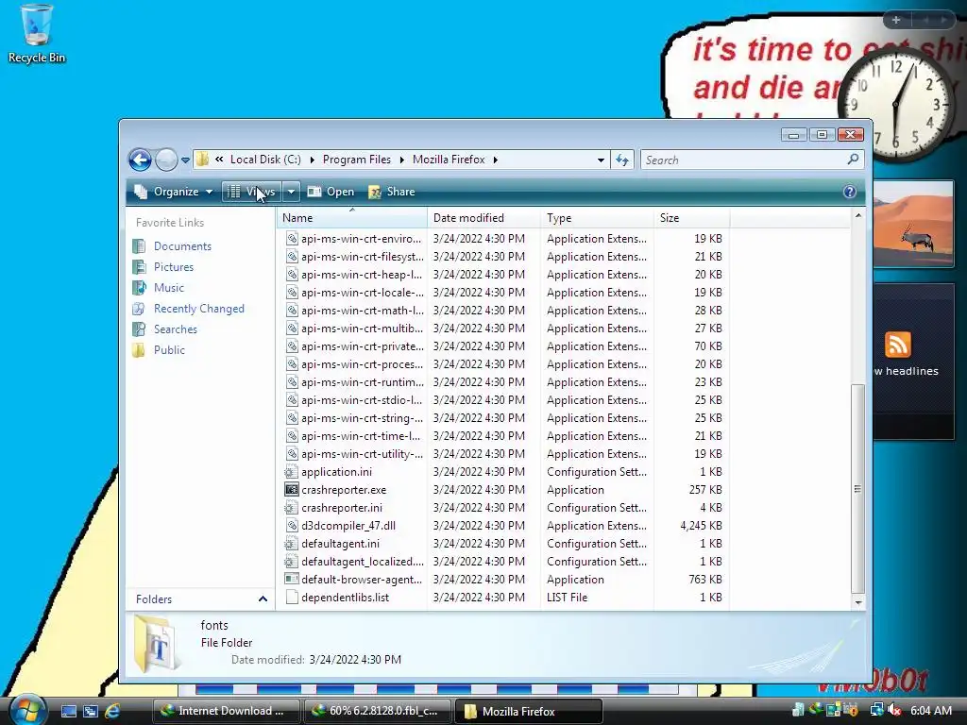The width and height of the screenshot is (967, 725).
Task: Sort by Name column header
Action: click(x=351, y=218)
